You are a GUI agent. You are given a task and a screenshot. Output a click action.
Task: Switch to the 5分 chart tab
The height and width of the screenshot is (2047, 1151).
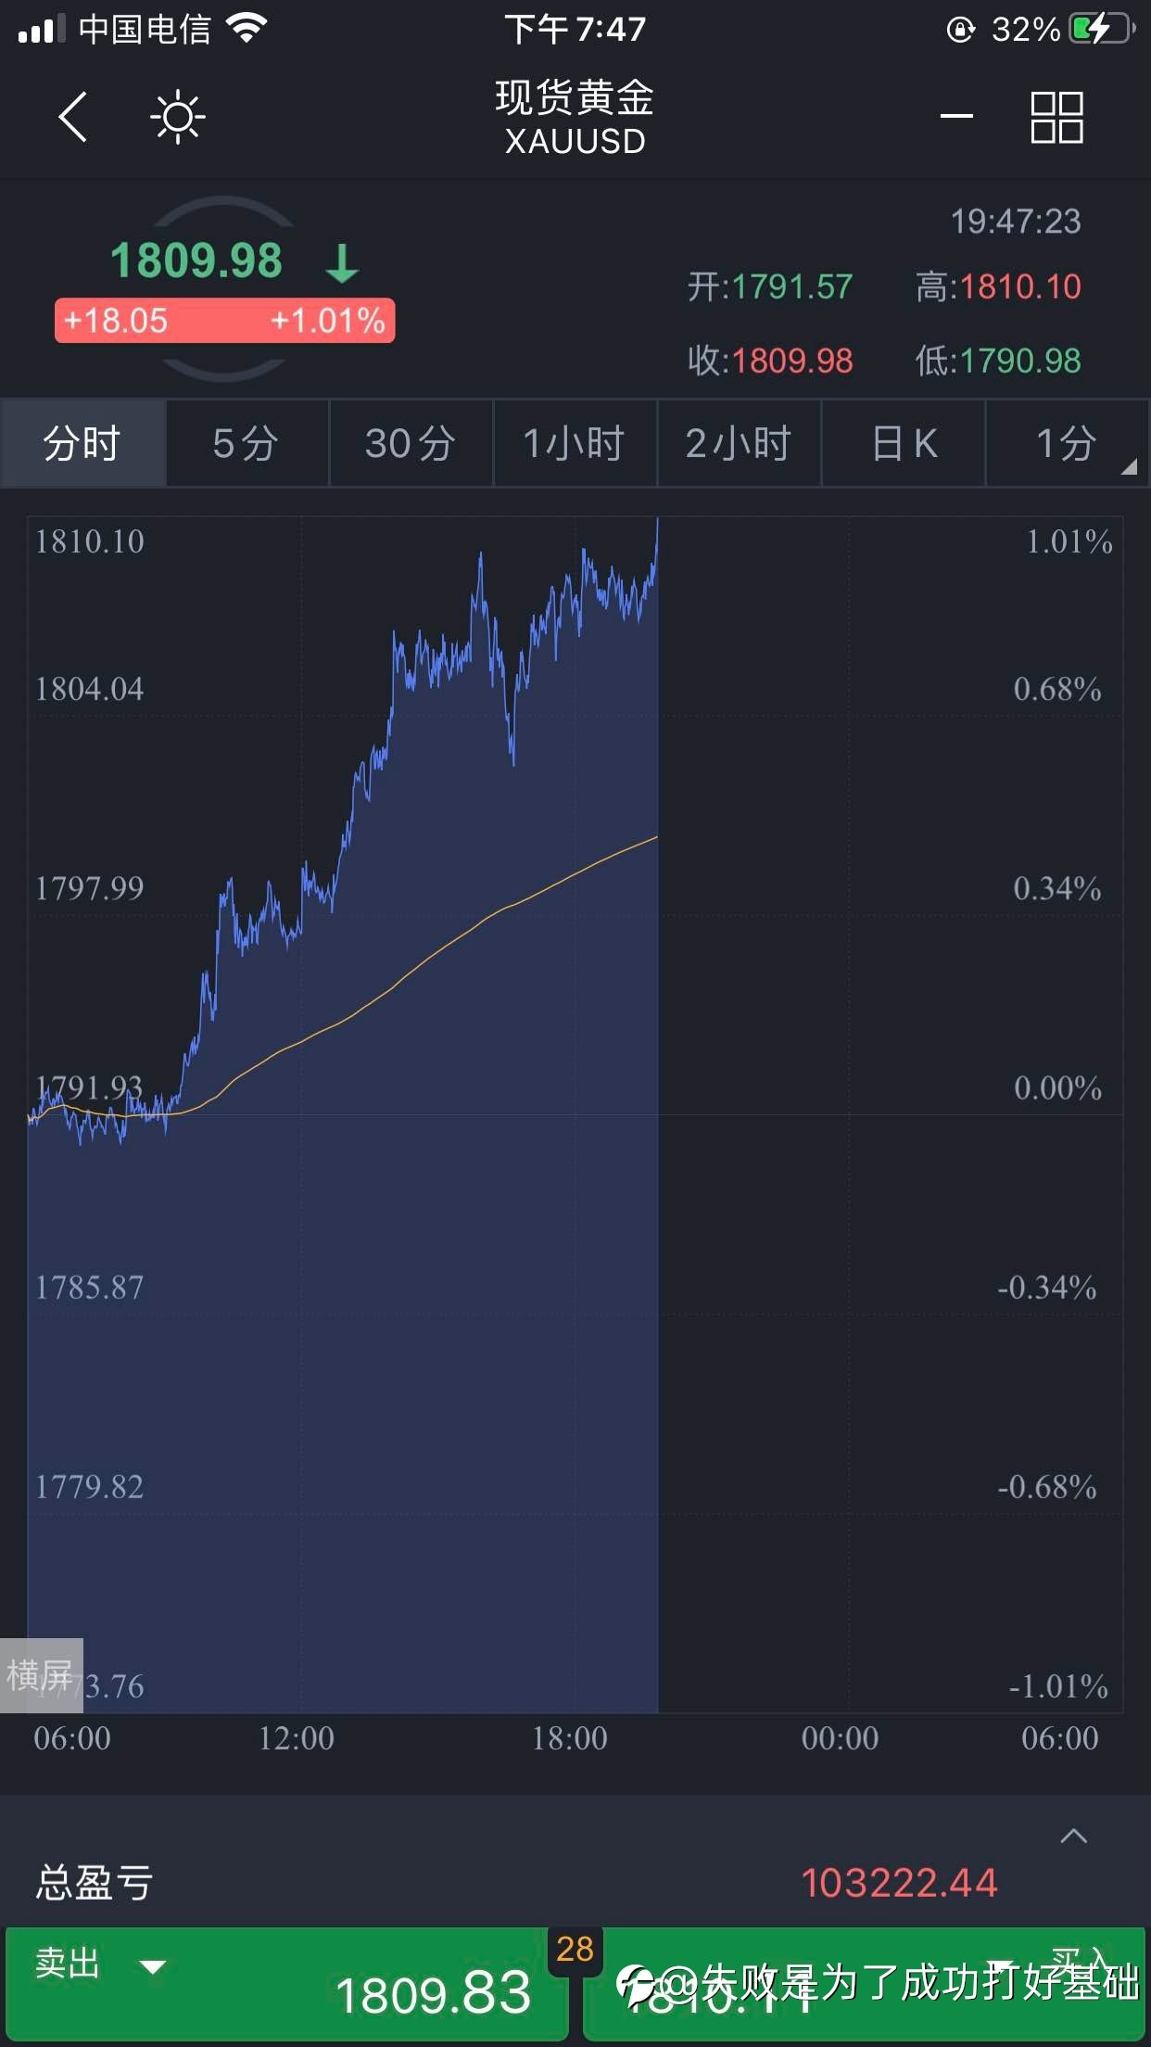click(x=247, y=443)
